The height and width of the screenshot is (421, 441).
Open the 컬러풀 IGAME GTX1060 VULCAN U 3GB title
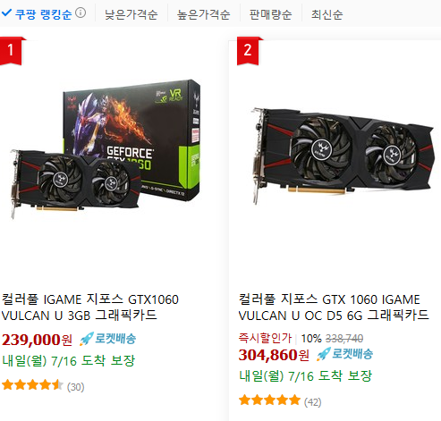click(90, 307)
